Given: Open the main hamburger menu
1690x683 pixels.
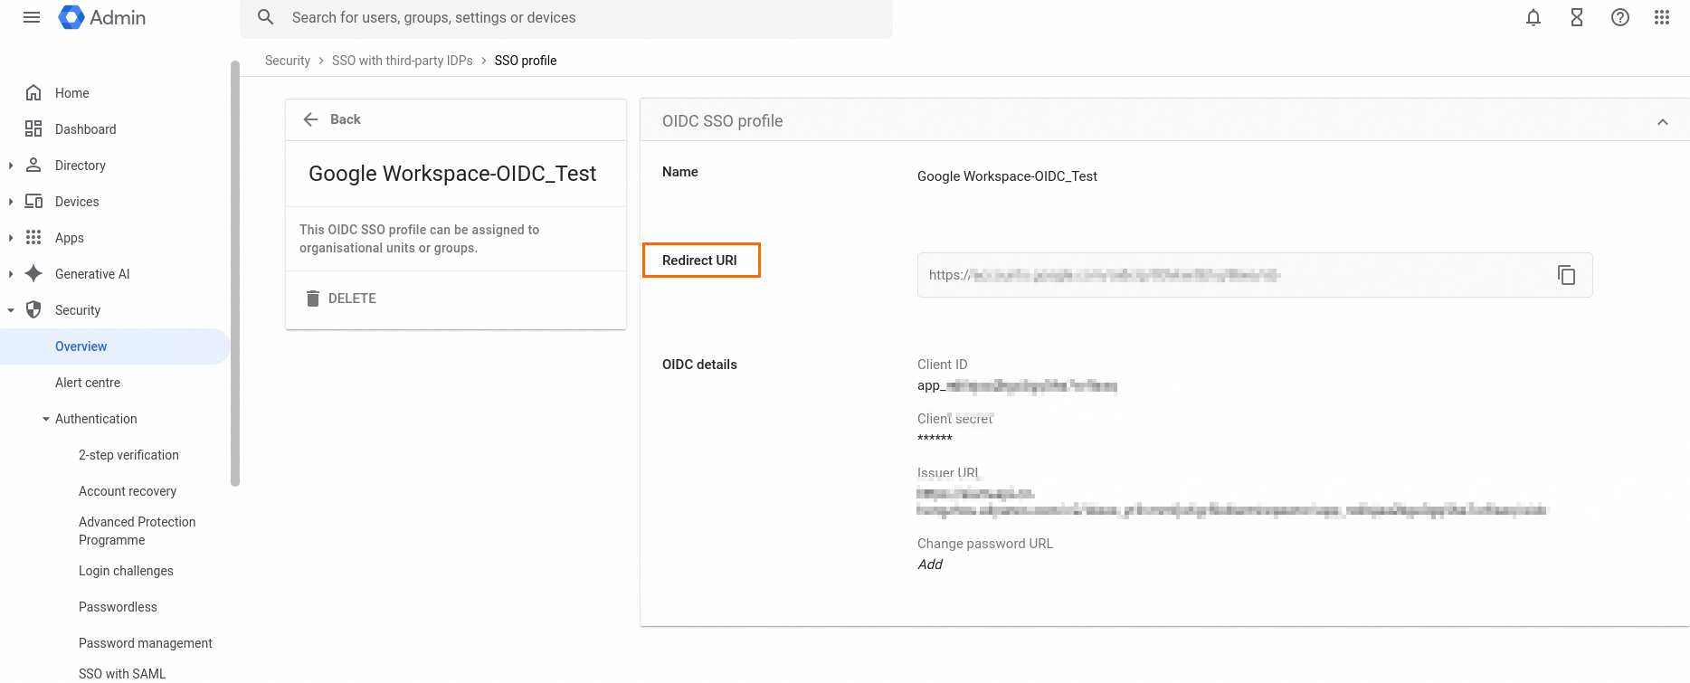Looking at the screenshot, I should tap(32, 17).
